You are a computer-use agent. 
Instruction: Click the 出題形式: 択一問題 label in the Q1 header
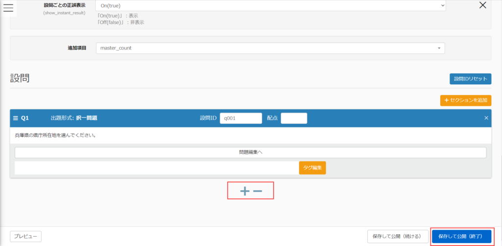74,118
